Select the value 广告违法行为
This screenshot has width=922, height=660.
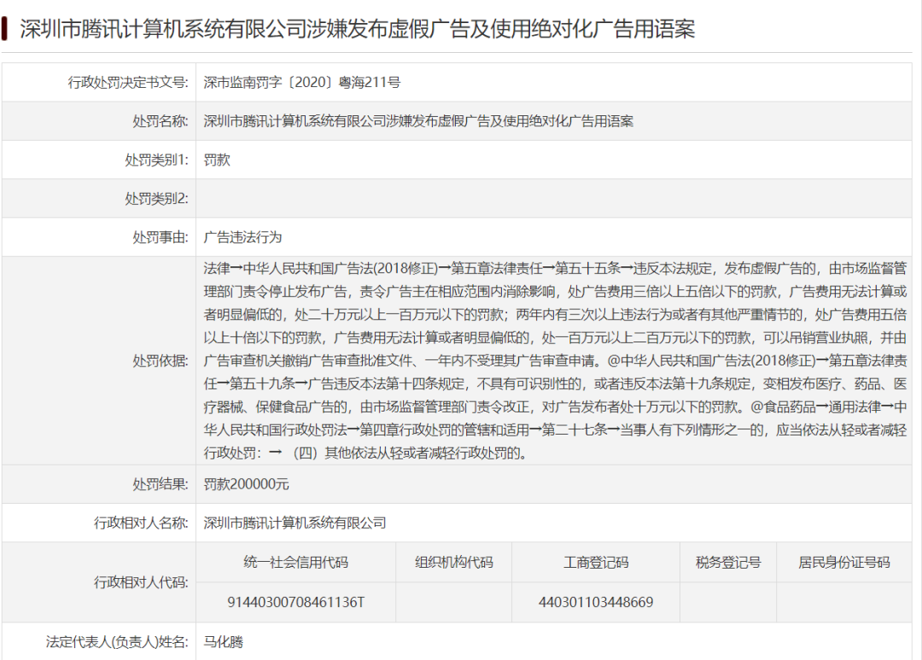click(x=242, y=237)
